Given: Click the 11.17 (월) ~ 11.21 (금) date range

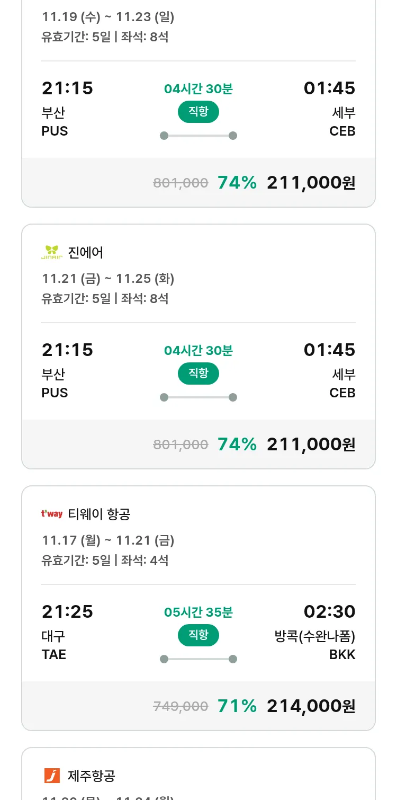Looking at the screenshot, I should coord(108,540).
